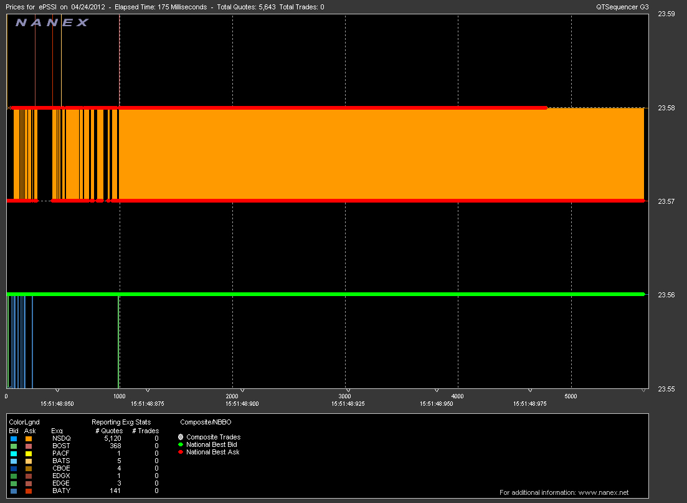The image size is (687, 503).
Task: Click the 23.58 price axis label
Action: coord(666,108)
